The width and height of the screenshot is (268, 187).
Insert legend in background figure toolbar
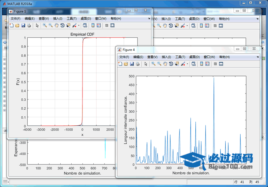click(207, 26)
